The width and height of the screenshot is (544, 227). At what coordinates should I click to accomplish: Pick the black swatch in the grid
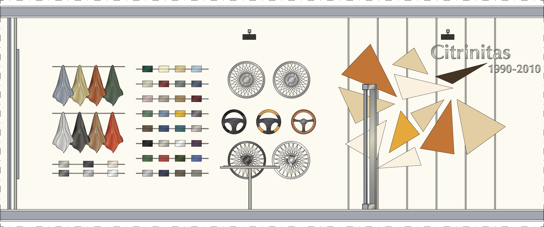(x=147, y=143)
